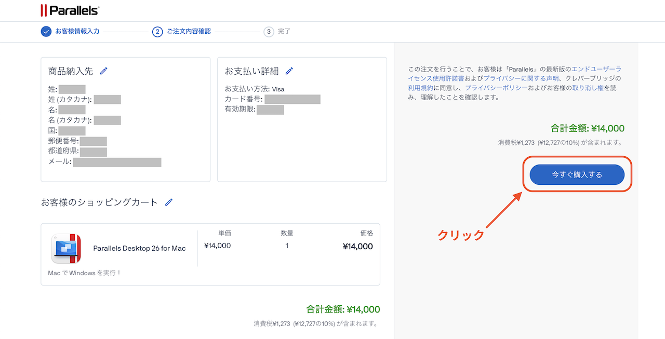This screenshot has width=665, height=339.
Task: Edit 商品納入先 using the pencil icon
Action: point(104,71)
